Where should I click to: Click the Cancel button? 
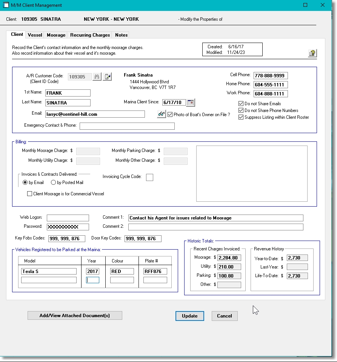(225, 316)
